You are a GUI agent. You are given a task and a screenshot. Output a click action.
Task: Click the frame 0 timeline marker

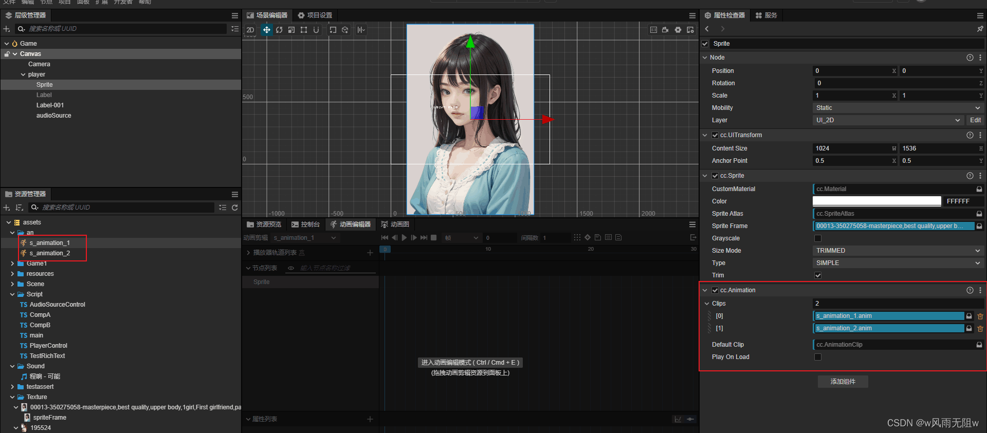click(x=386, y=249)
